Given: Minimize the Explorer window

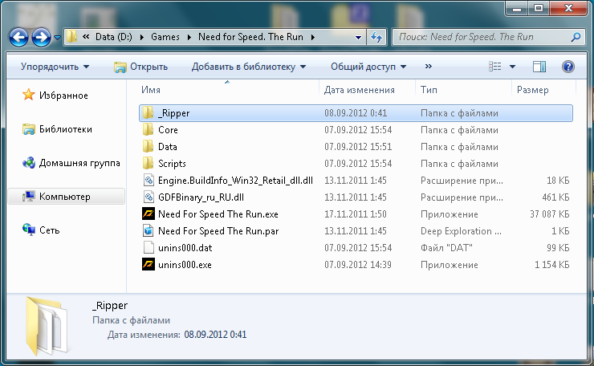Looking at the screenshot, I should [517, 8].
